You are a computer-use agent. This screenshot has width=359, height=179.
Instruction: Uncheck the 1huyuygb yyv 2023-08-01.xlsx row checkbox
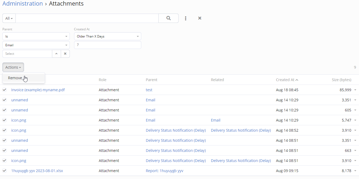pyautogui.click(x=5, y=171)
